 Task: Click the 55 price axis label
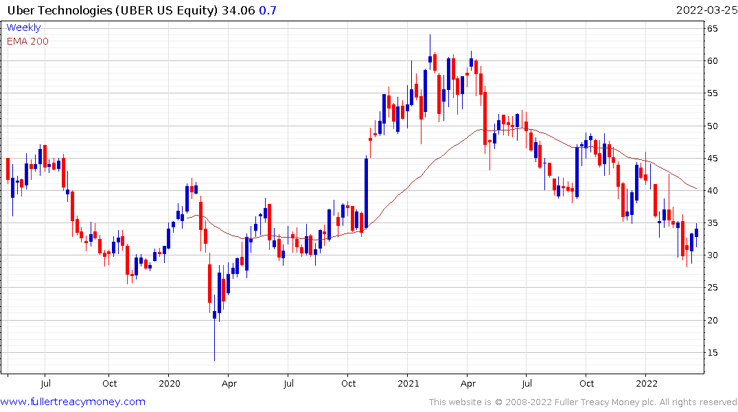(x=712, y=93)
